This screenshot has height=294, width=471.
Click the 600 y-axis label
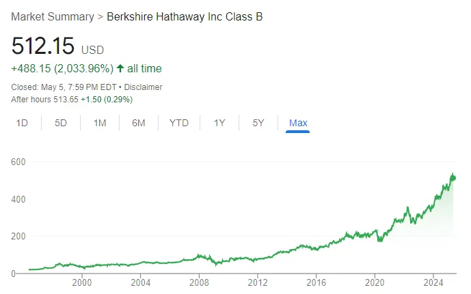tap(19, 162)
